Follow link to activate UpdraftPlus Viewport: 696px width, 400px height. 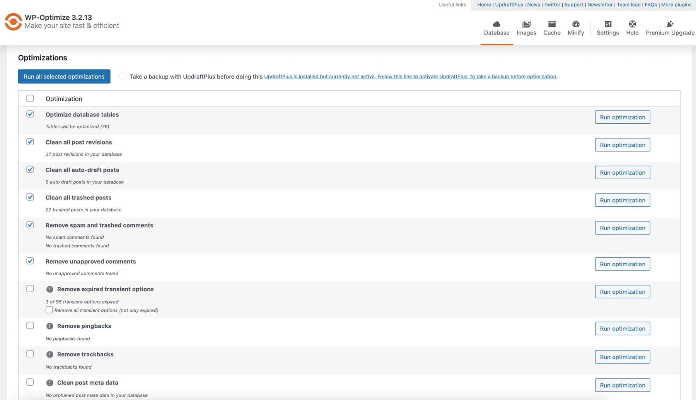coord(411,77)
